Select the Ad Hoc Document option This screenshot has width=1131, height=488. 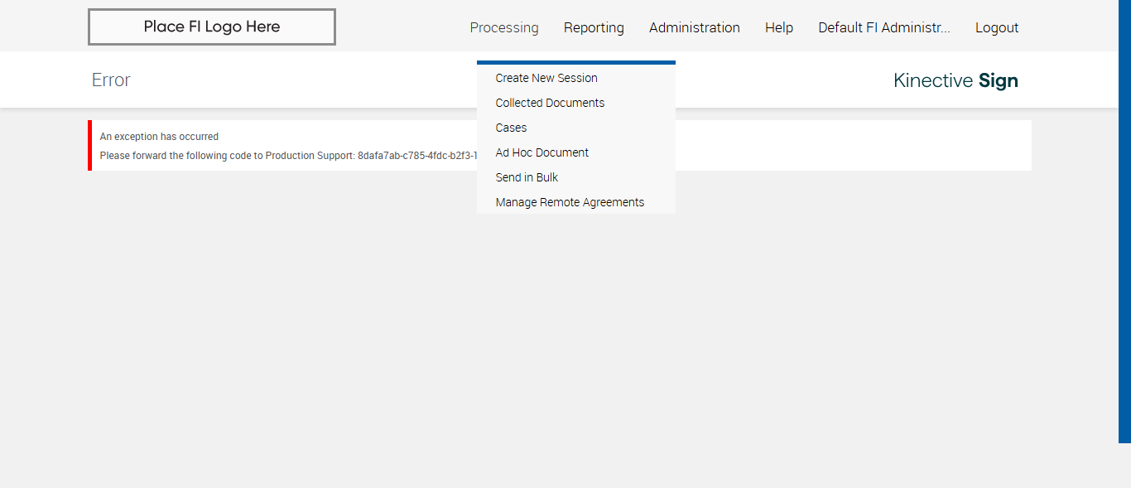pyautogui.click(x=541, y=152)
